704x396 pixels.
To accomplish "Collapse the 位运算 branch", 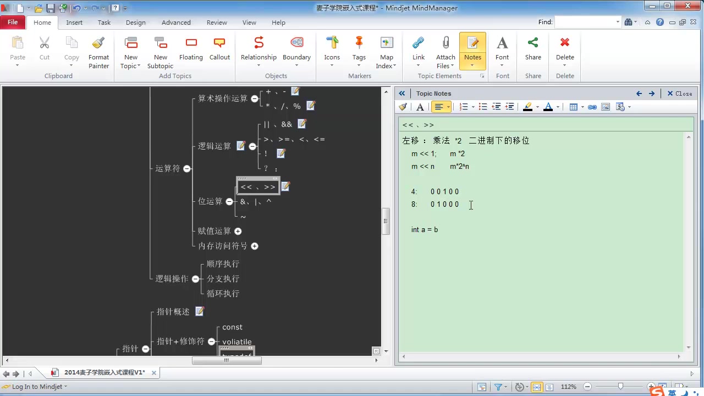I will coord(229,202).
